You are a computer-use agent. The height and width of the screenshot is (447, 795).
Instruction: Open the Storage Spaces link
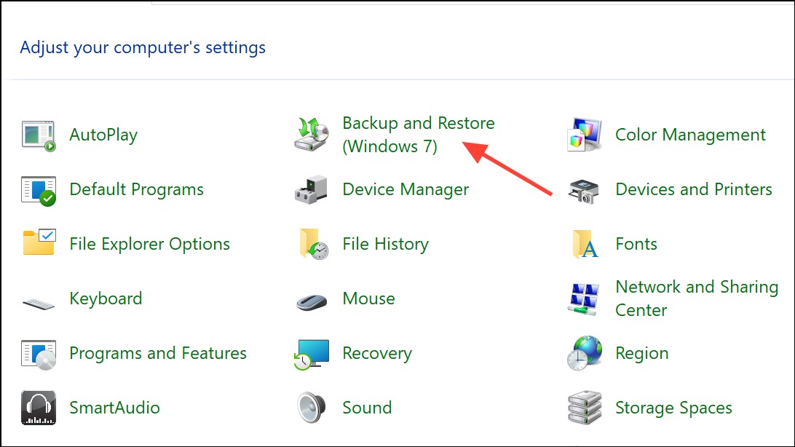pos(673,408)
